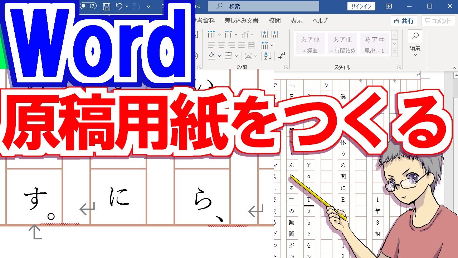Open the 校閲 tab

[x=275, y=21]
